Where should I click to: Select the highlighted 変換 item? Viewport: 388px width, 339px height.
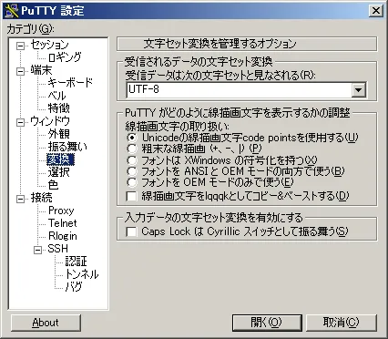point(60,159)
